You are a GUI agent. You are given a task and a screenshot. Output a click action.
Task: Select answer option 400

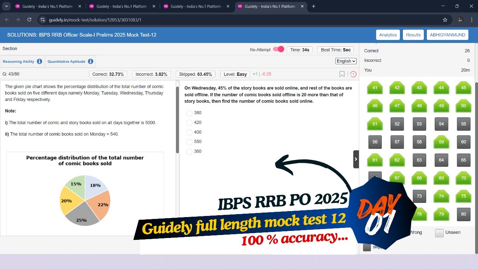(x=189, y=132)
